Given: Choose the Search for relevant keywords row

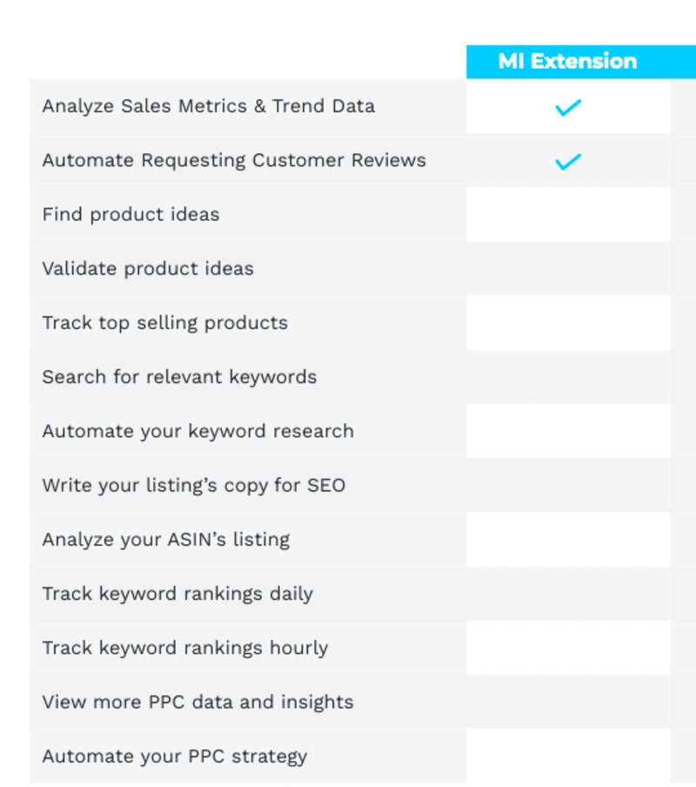Looking at the screenshot, I should tap(179, 377).
